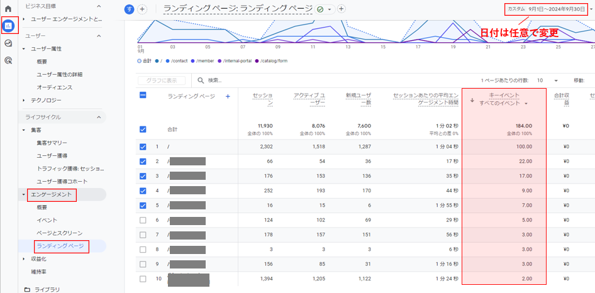Check the row 7 checkbox

(x=143, y=235)
